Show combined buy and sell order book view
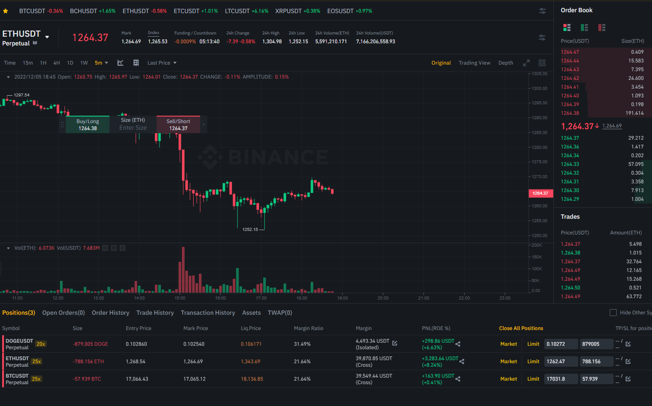Image resolution: width=652 pixels, height=406 pixels. click(567, 28)
